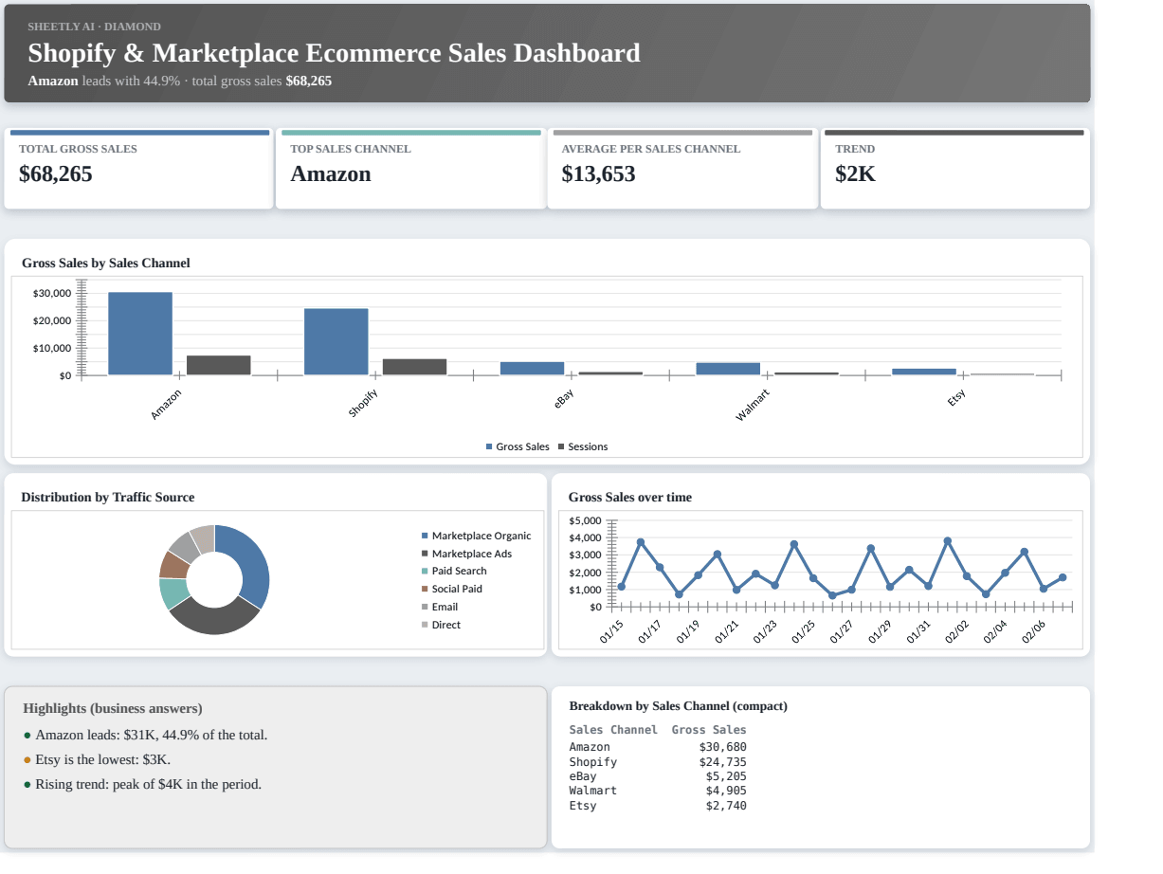Click the Walmart x-axis label
Viewport: 1163px width, 874px height.
[753, 406]
